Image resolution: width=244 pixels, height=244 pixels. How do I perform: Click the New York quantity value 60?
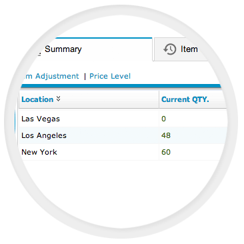click(166, 152)
